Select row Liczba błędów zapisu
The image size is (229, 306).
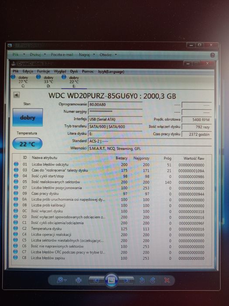[x=110, y=258]
